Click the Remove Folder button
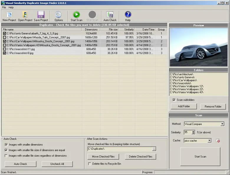230x175 pixels. click(x=213, y=107)
